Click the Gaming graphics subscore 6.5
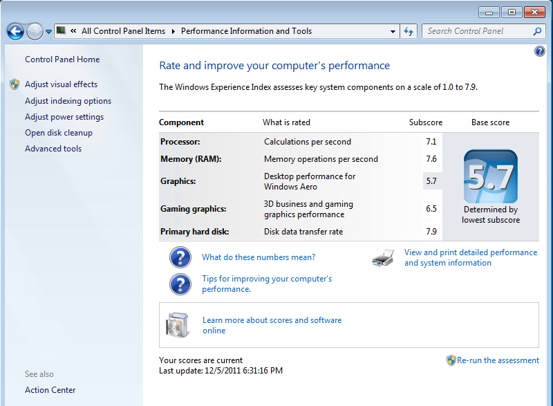This screenshot has height=406, width=553. click(431, 209)
